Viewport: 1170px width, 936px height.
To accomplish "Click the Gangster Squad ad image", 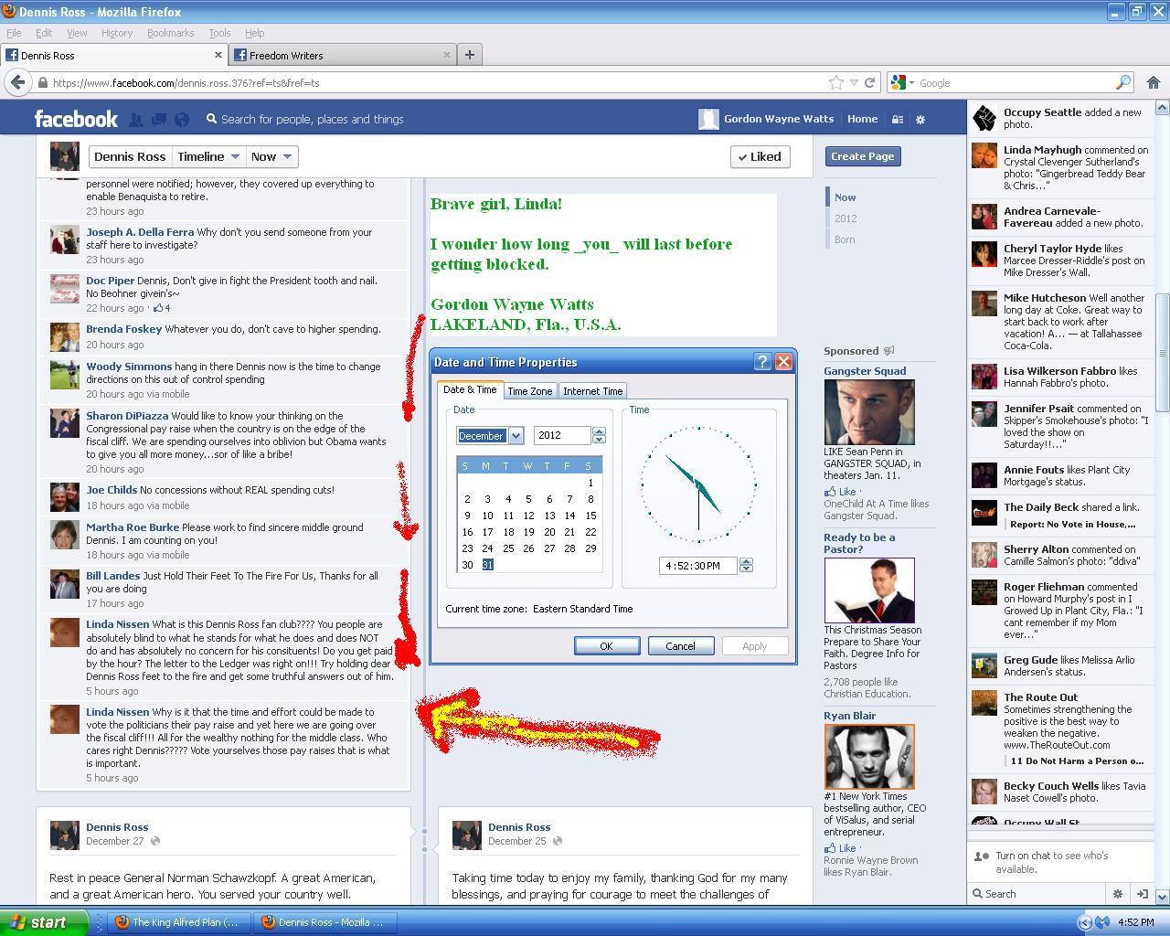I will [x=869, y=412].
